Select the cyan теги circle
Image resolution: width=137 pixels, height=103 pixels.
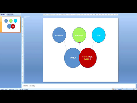(x=98, y=35)
